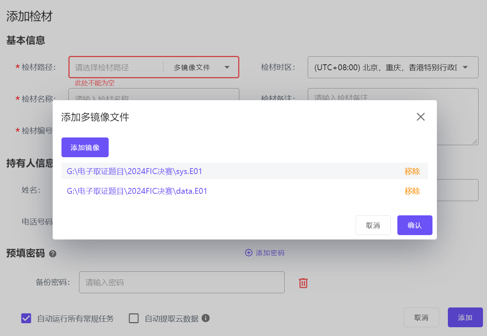
Task: Confirm the dialog with 确认
Action: click(x=415, y=225)
